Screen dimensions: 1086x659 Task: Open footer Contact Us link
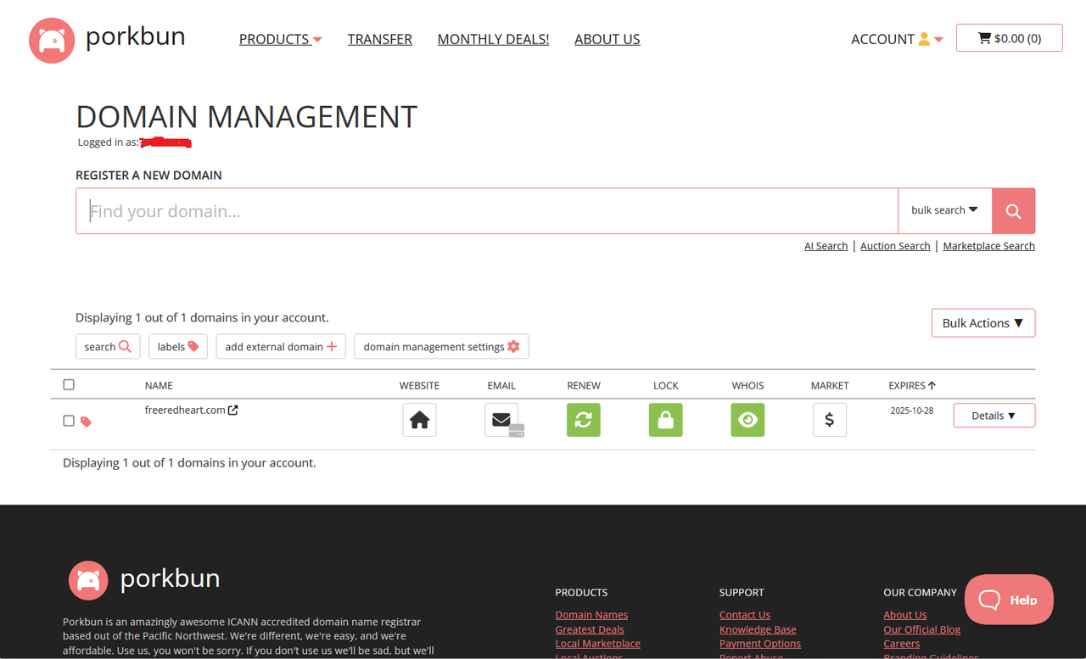[745, 615]
